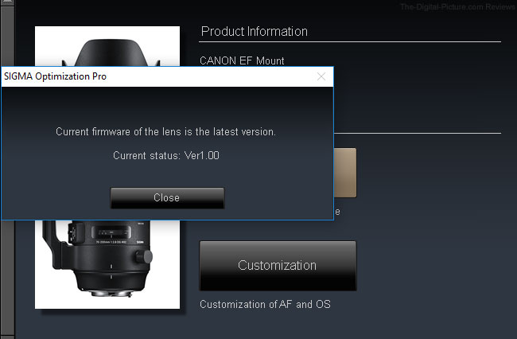Click the lens hood in product image
Viewport: 517px width, 339px height.
(x=111, y=53)
